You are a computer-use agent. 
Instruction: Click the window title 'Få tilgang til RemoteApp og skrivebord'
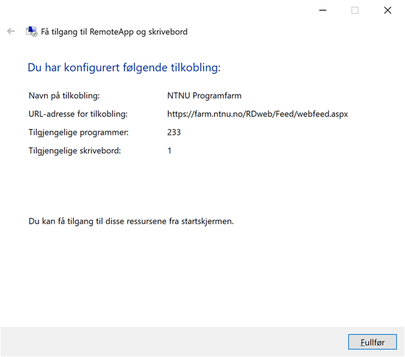114,32
